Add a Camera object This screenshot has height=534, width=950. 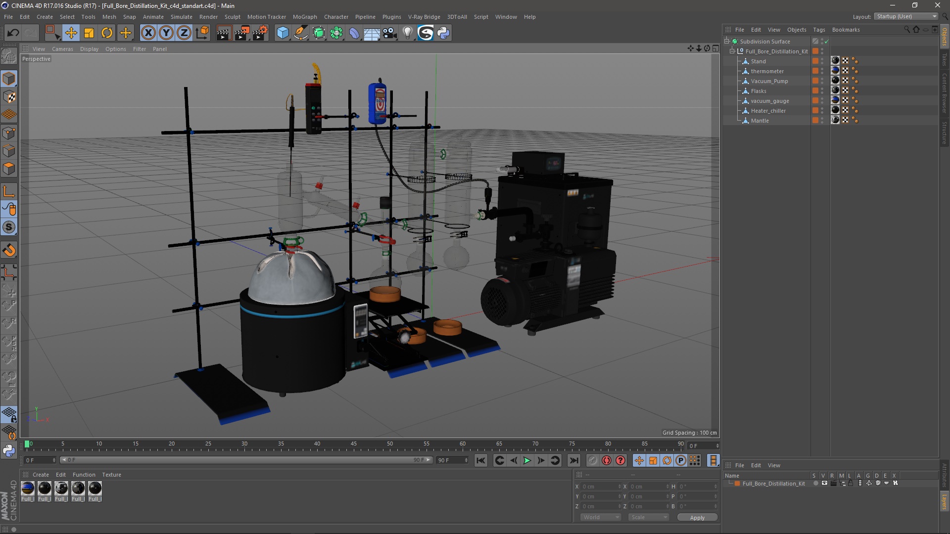389,33
